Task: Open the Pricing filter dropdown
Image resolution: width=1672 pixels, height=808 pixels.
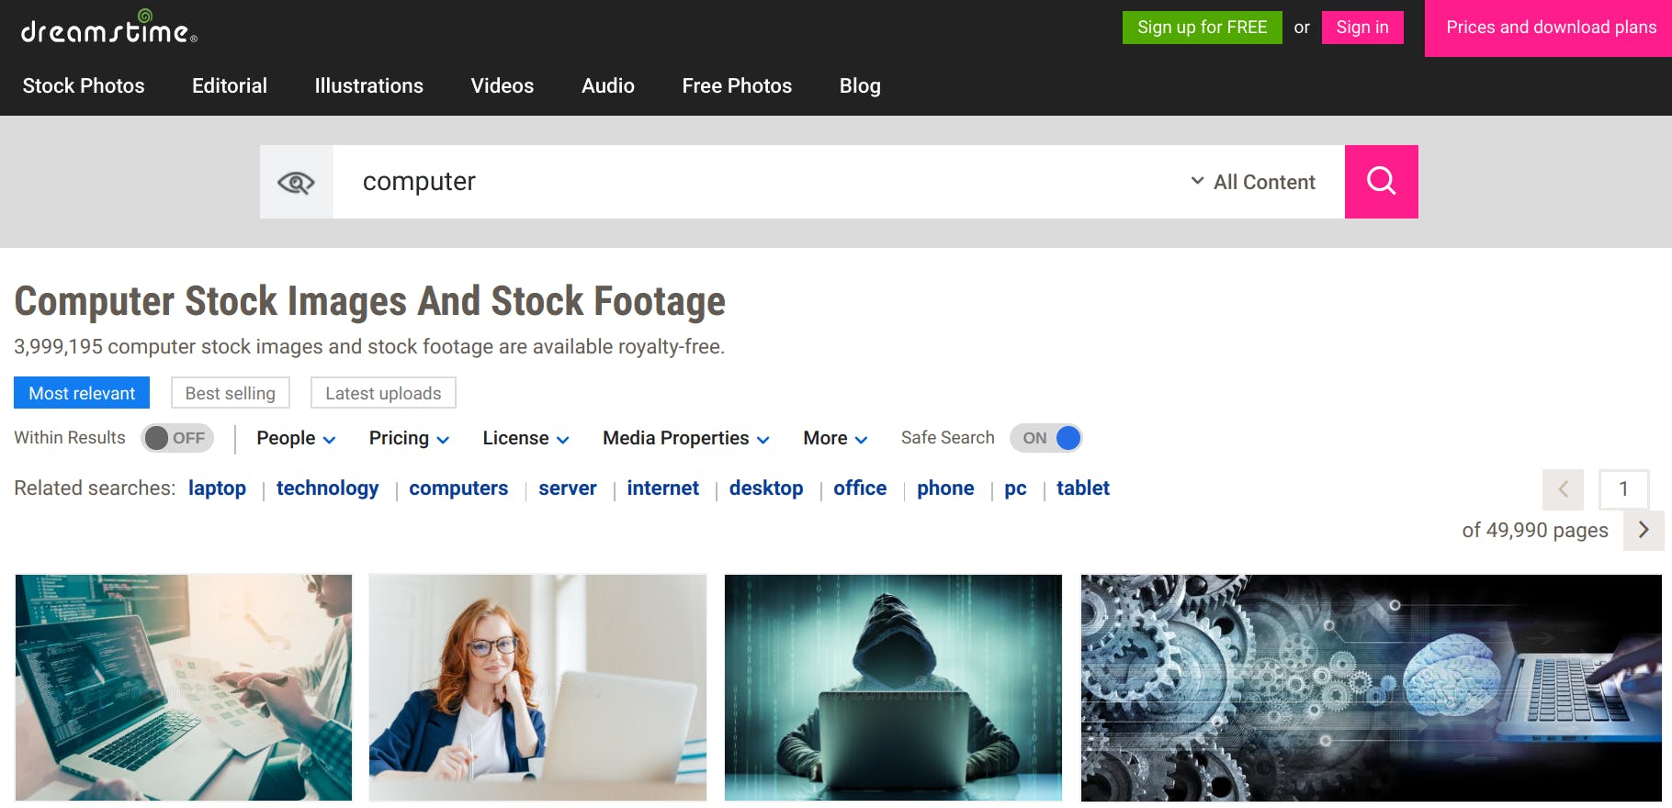Action: [409, 438]
